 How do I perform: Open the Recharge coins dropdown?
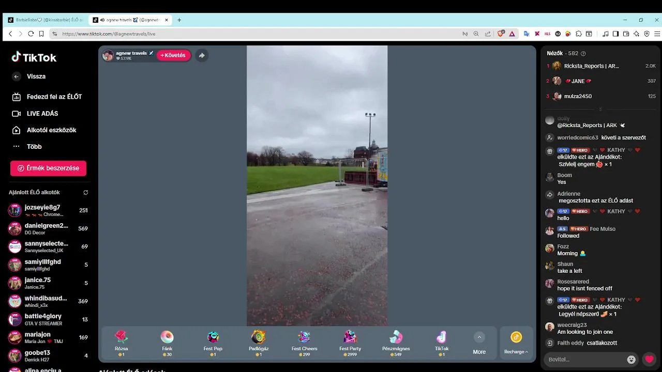click(516, 343)
